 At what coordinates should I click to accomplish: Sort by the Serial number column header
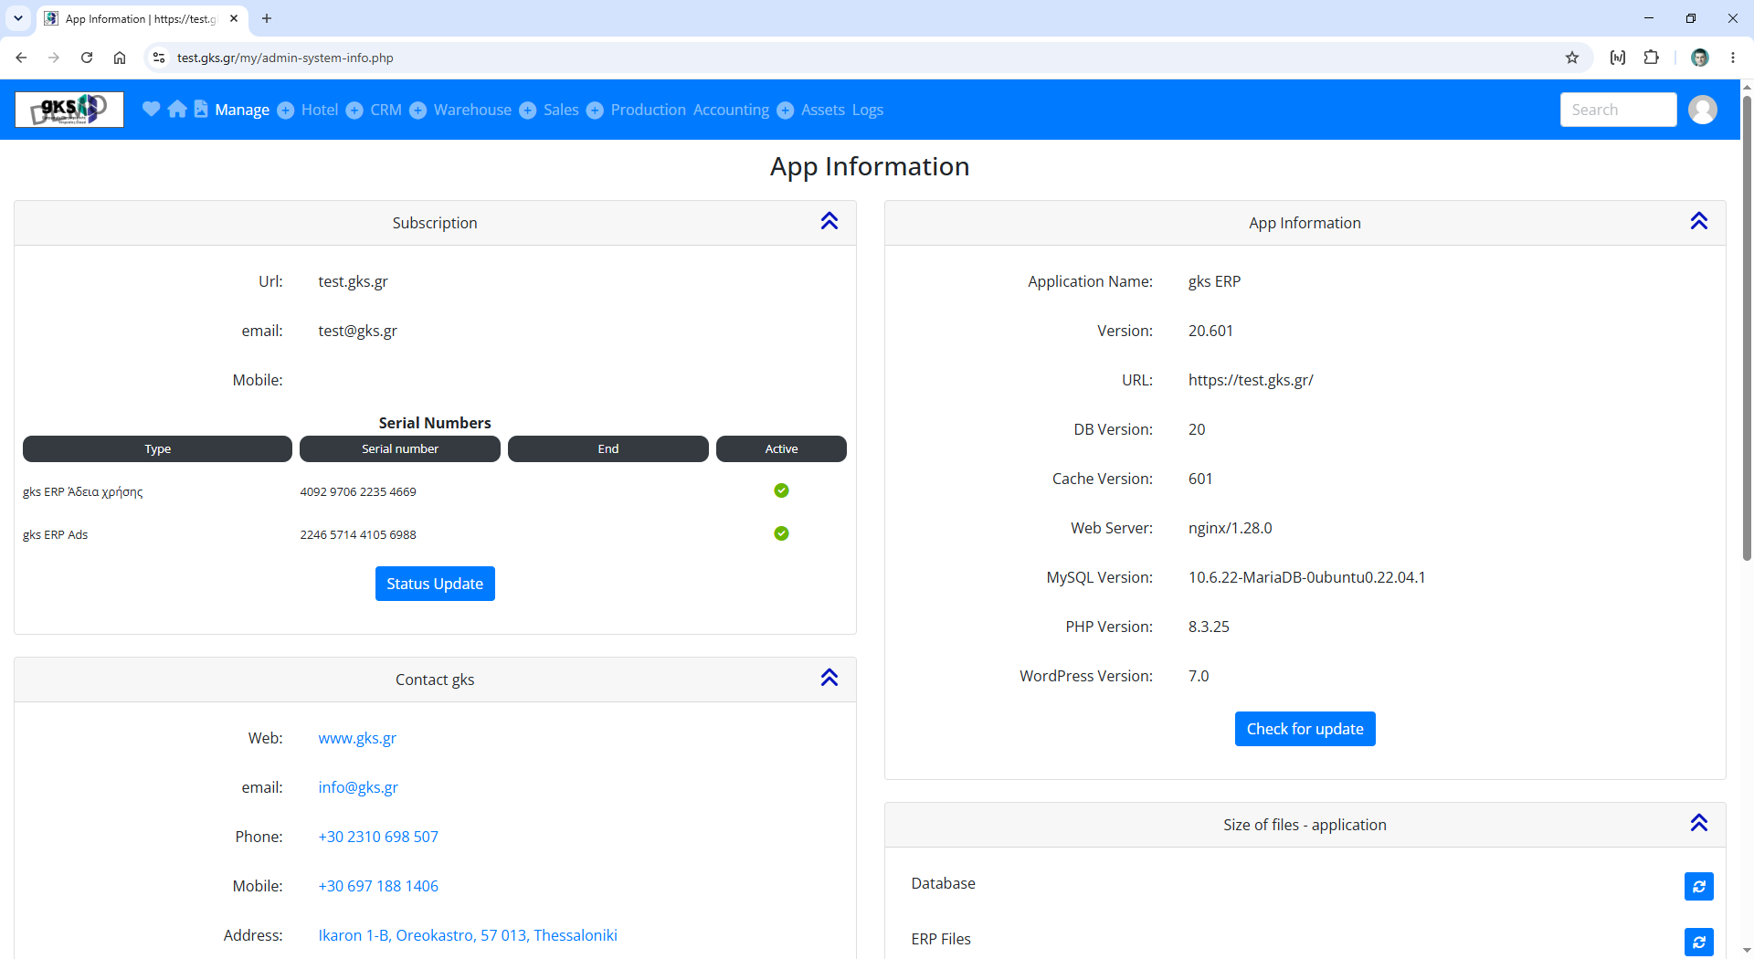point(400,448)
